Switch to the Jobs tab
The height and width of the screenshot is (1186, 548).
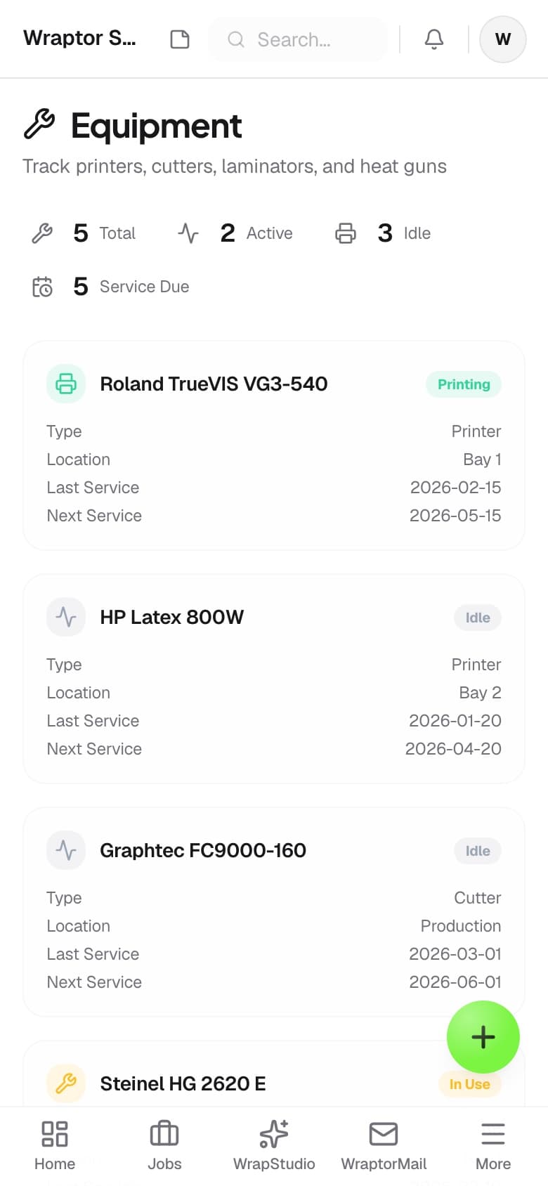[164, 1146]
